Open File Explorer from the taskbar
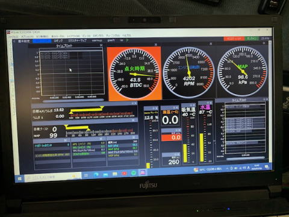The image size is (289, 217). pos(115,174)
